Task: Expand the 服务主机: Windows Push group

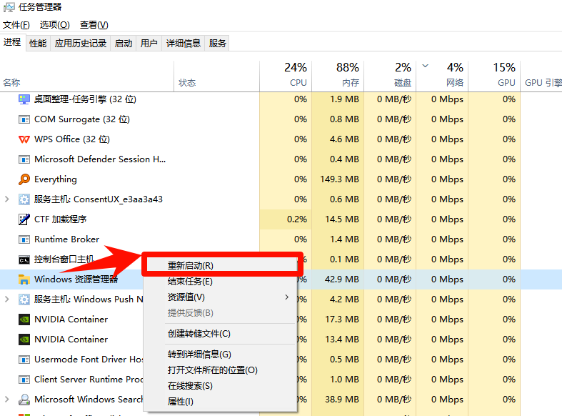Action: pyautogui.click(x=7, y=299)
